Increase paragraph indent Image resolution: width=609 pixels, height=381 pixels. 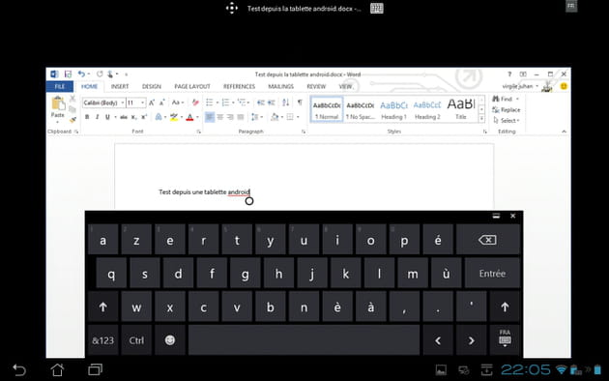coord(271,103)
